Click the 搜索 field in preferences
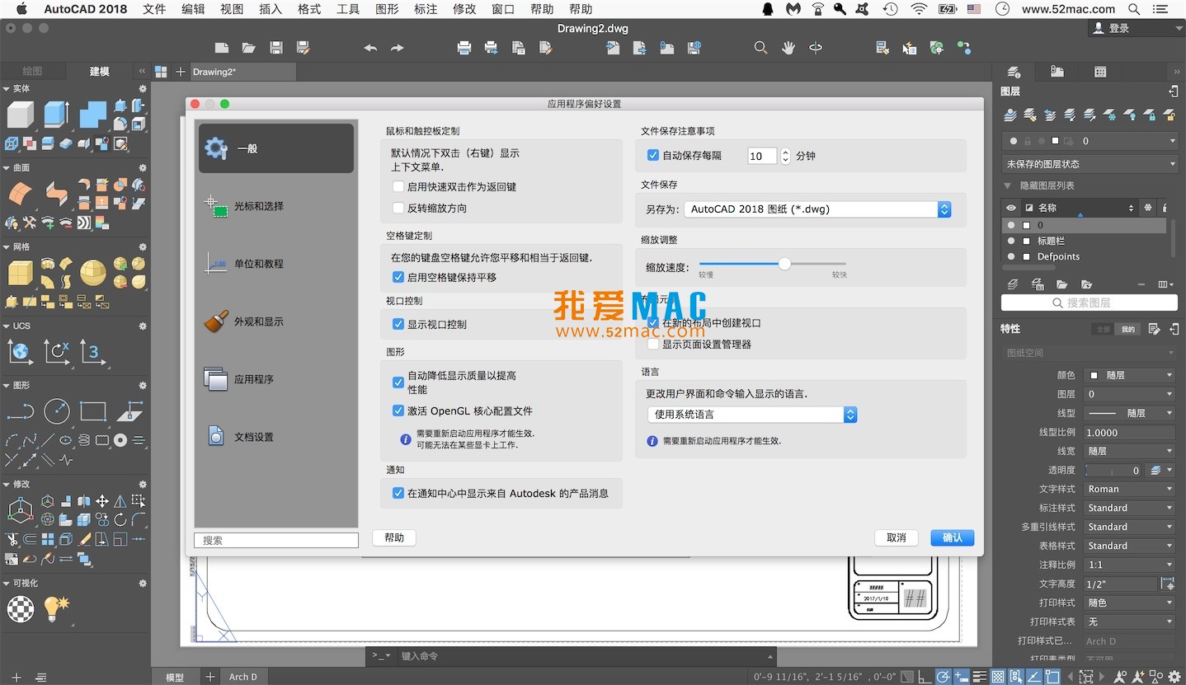Screen dimensions: 1186x685 click(276, 540)
